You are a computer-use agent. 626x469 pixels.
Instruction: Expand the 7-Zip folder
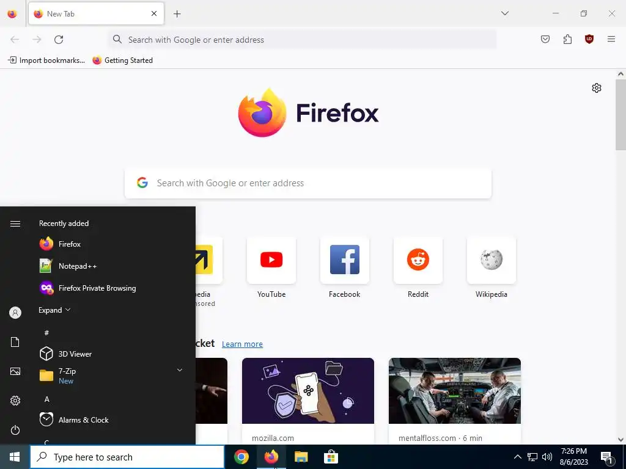tap(112, 376)
